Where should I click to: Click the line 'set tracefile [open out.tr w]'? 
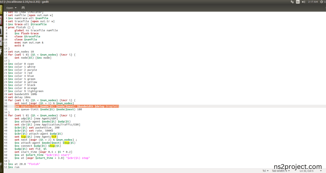[x=31, y=21]
